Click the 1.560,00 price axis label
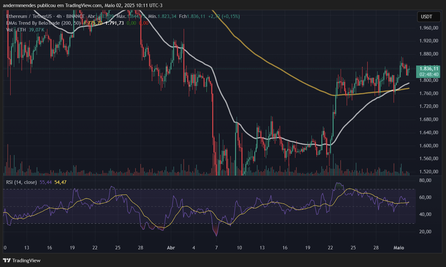The image size is (446, 267). (429, 159)
